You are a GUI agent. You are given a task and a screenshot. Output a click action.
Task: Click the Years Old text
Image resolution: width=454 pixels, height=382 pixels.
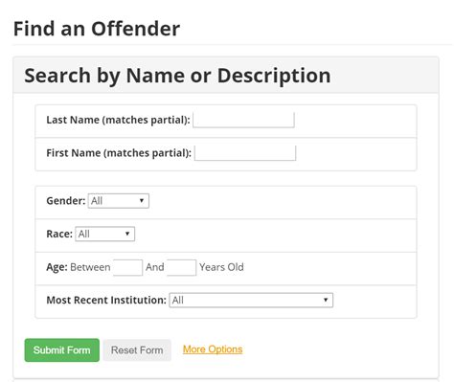(x=221, y=267)
